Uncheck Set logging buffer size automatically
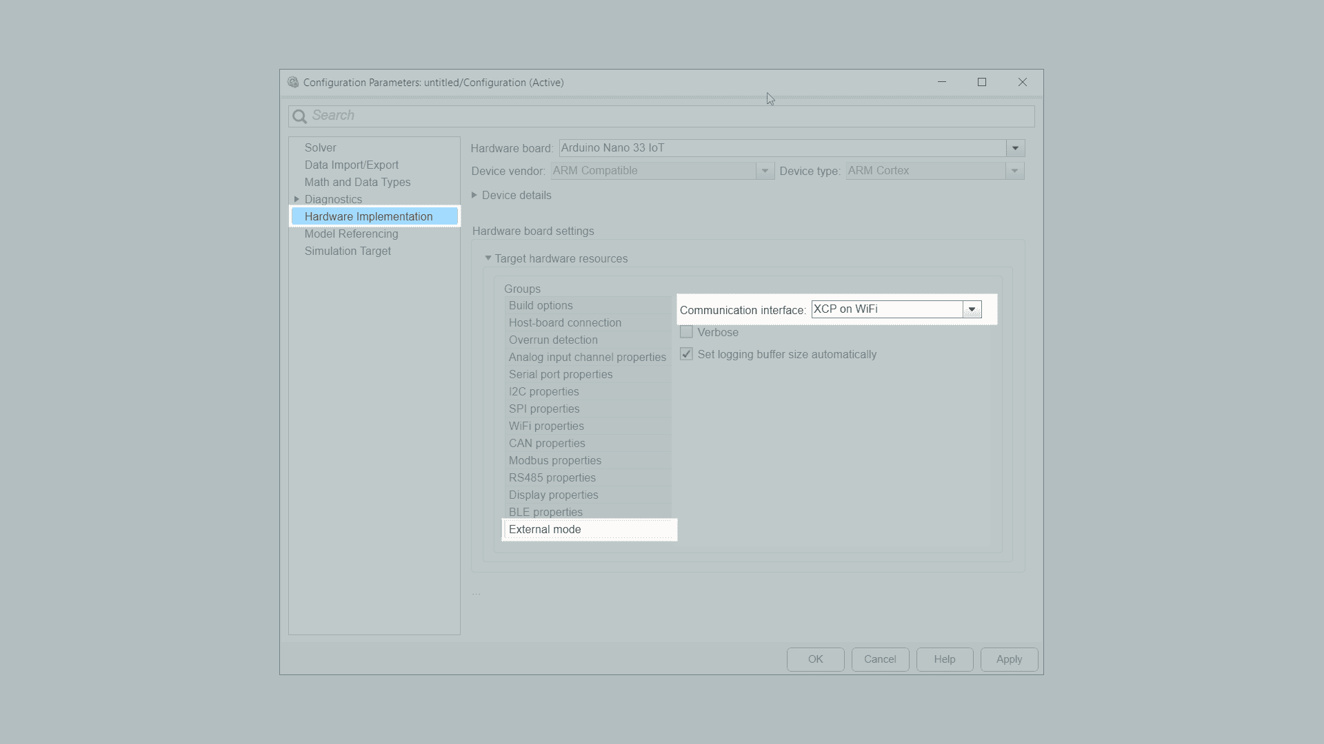This screenshot has width=1324, height=744. point(686,355)
